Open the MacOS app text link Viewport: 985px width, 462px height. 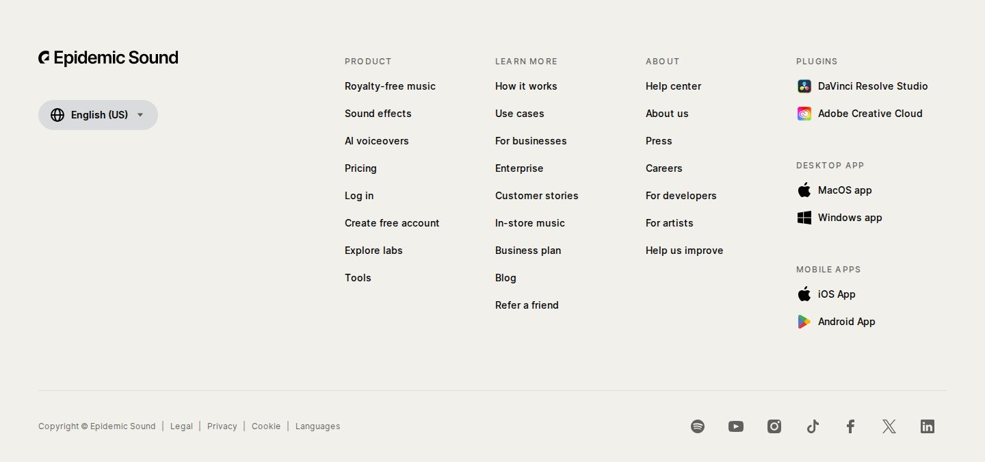pyautogui.click(x=845, y=190)
